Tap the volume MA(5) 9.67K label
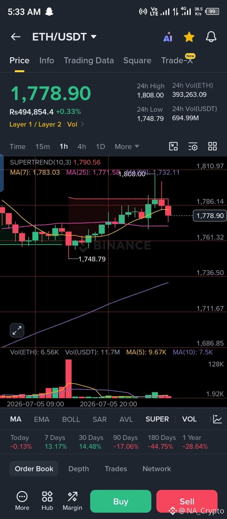 pos(146,352)
